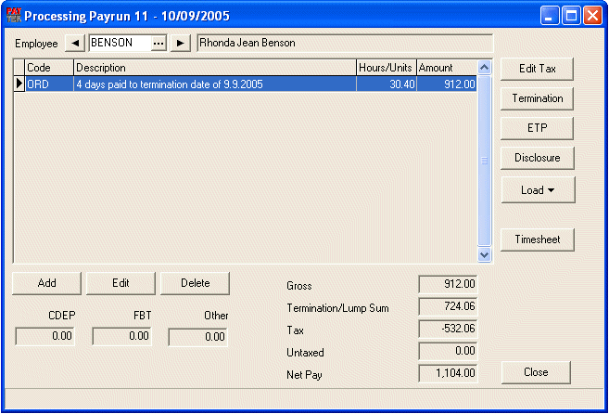Click the Net Pay 1,104.00 field
This screenshot has width=609, height=414.
click(448, 373)
